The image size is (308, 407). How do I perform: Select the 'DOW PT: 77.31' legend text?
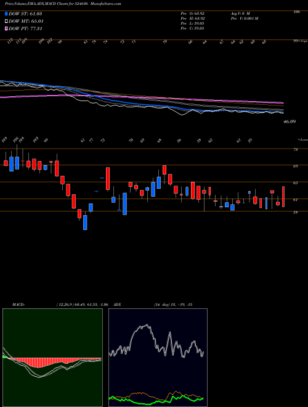click(25, 29)
